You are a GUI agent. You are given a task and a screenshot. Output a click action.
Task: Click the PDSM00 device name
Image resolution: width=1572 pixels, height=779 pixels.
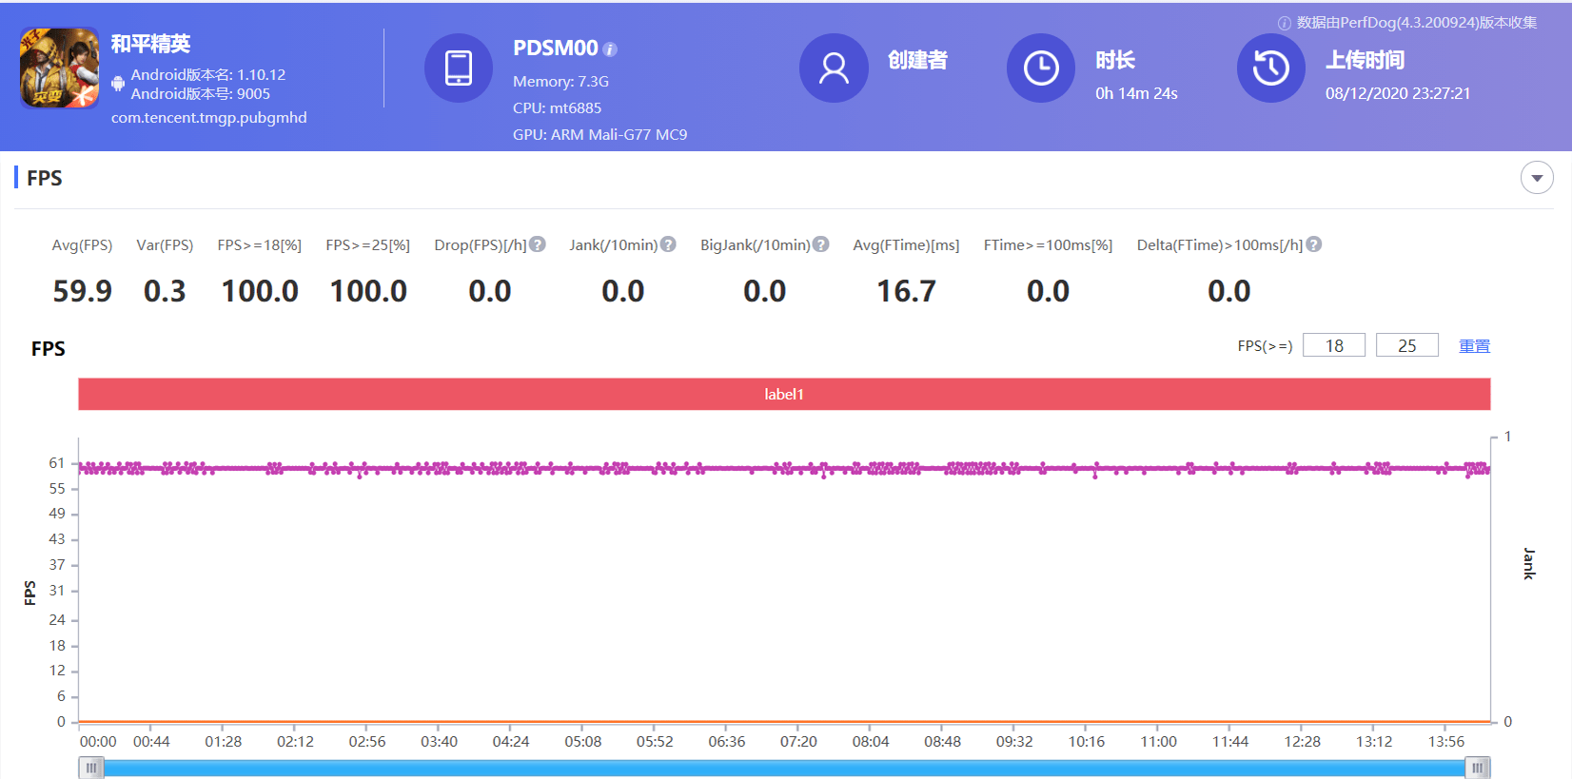click(556, 49)
